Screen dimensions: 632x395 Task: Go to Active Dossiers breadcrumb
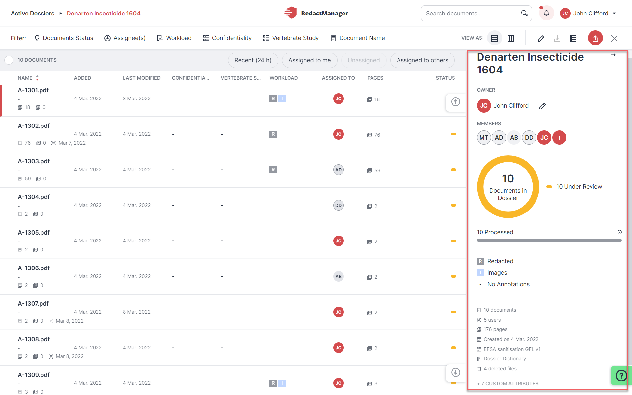pyautogui.click(x=33, y=14)
